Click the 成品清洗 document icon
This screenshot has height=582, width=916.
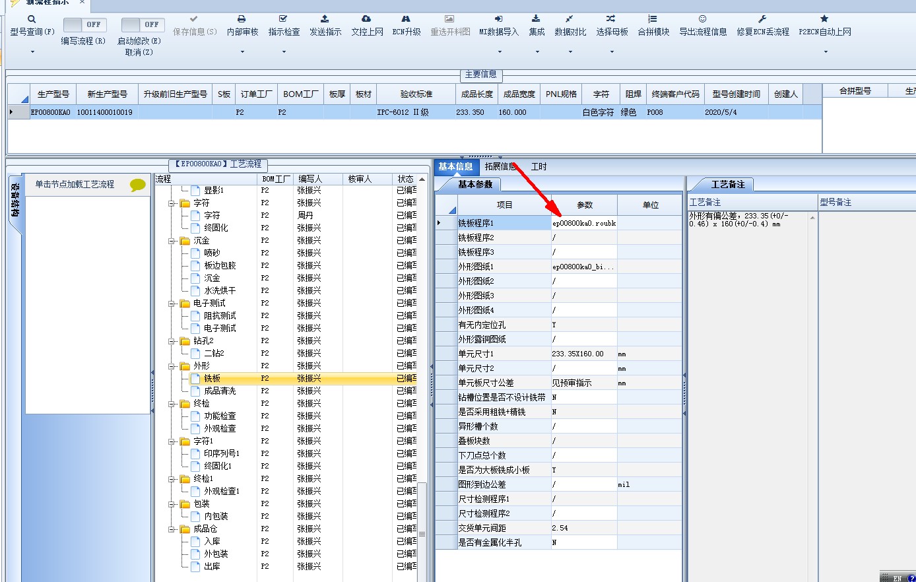coord(195,391)
